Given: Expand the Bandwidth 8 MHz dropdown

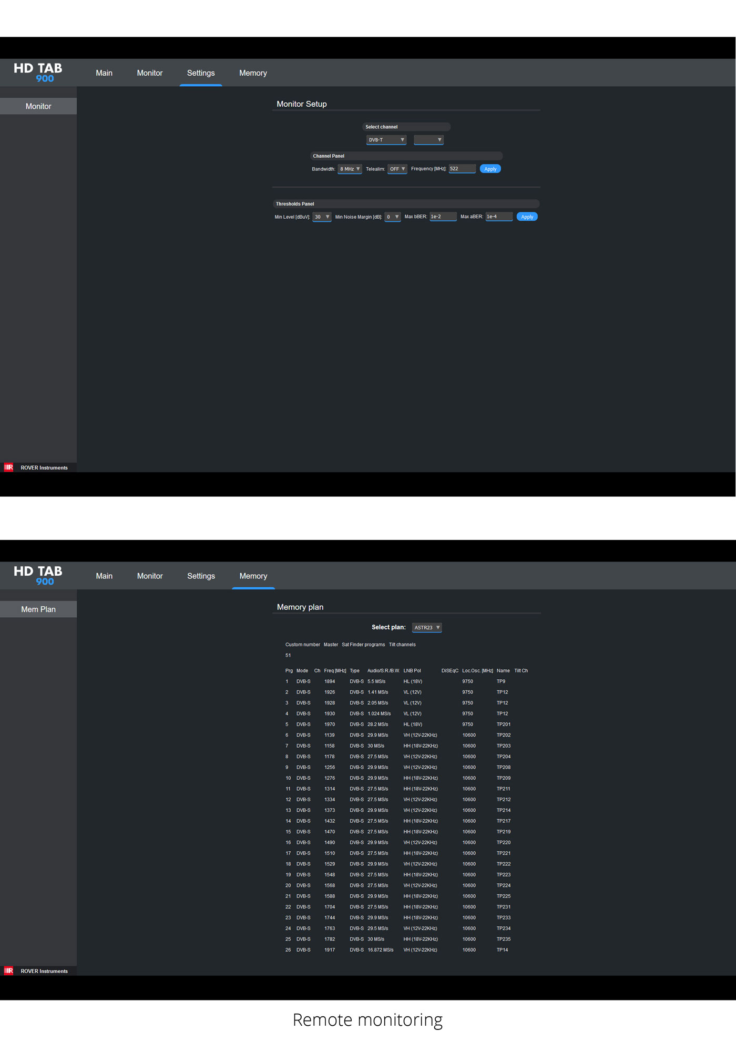Looking at the screenshot, I should pos(350,169).
